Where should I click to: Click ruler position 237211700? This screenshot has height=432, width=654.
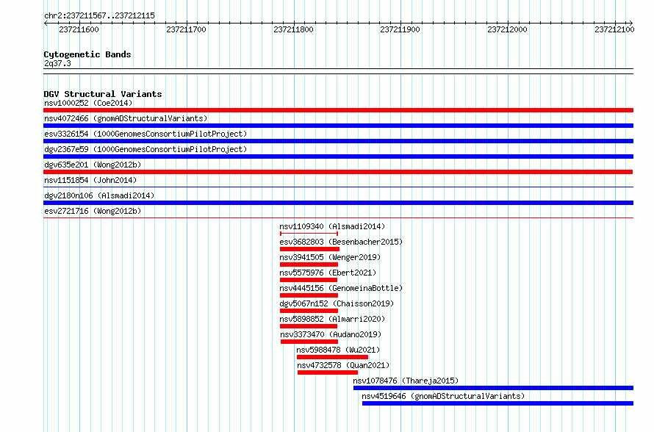tap(187, 29)
